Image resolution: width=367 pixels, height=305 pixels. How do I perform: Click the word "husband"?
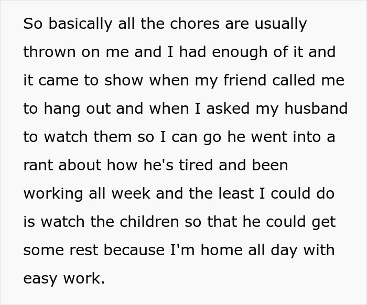[x=316, y=109]
